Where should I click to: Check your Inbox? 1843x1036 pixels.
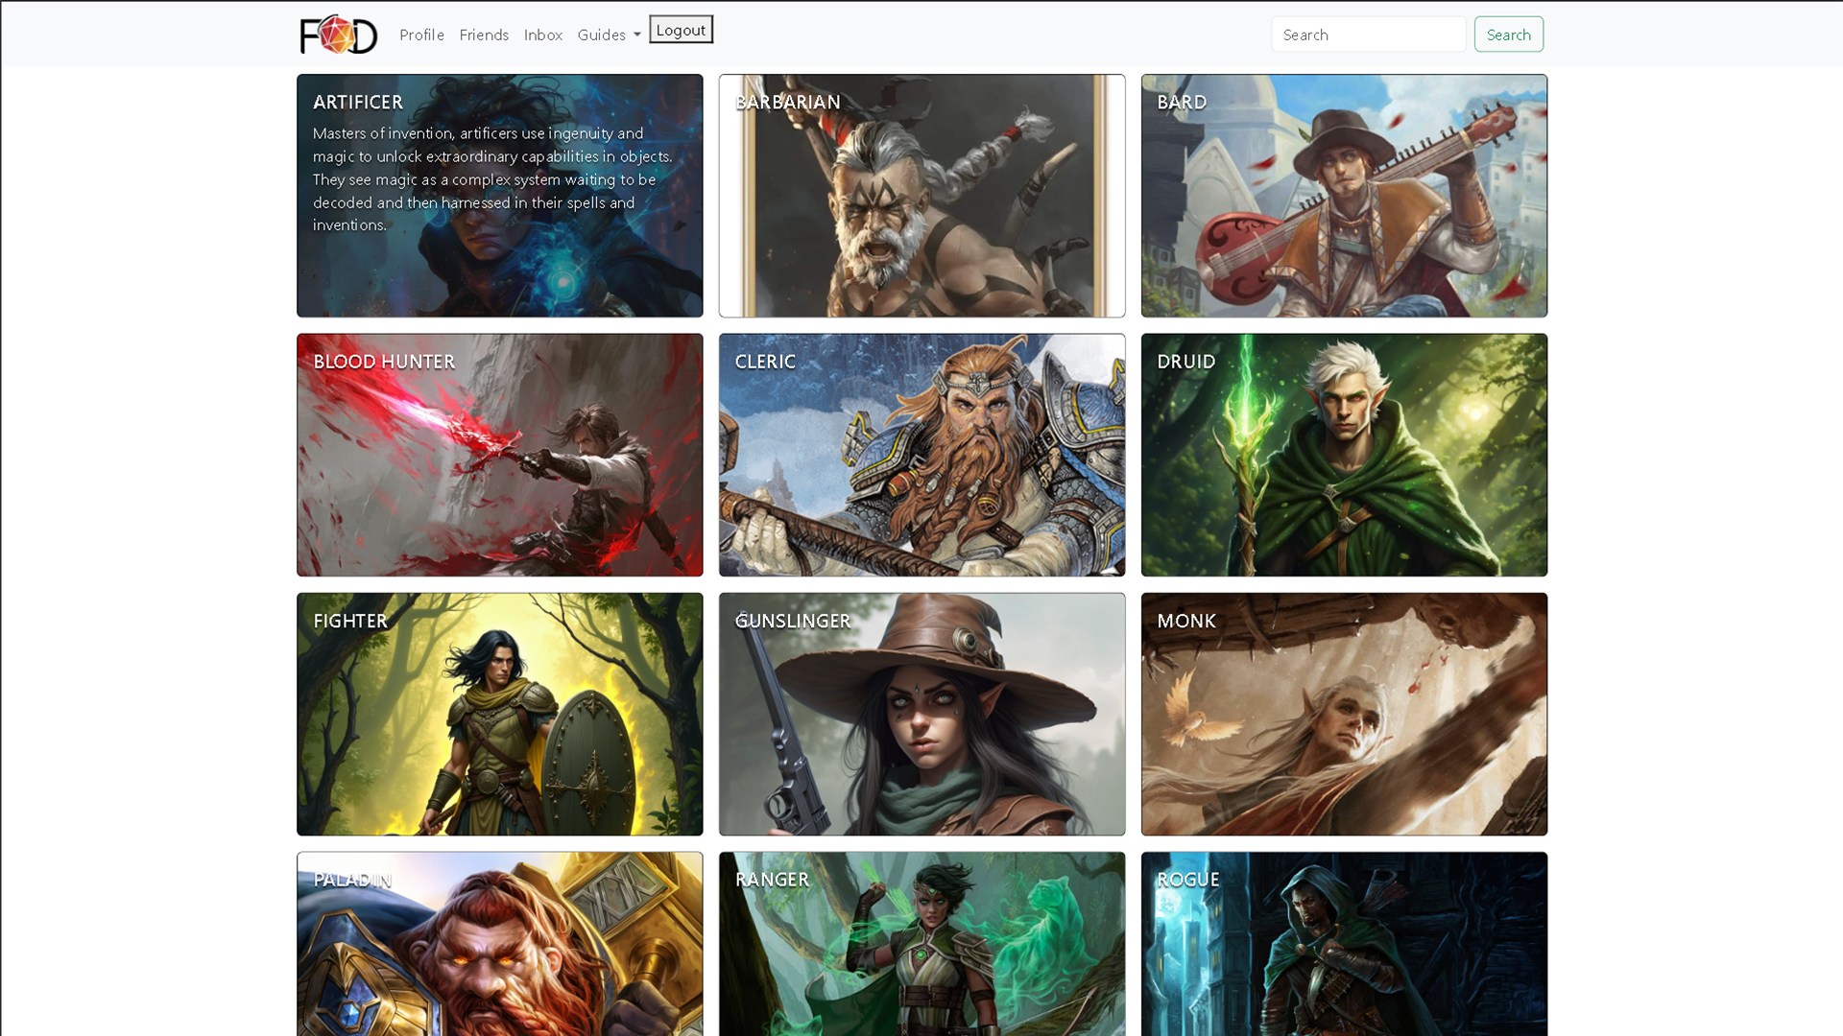543,35
